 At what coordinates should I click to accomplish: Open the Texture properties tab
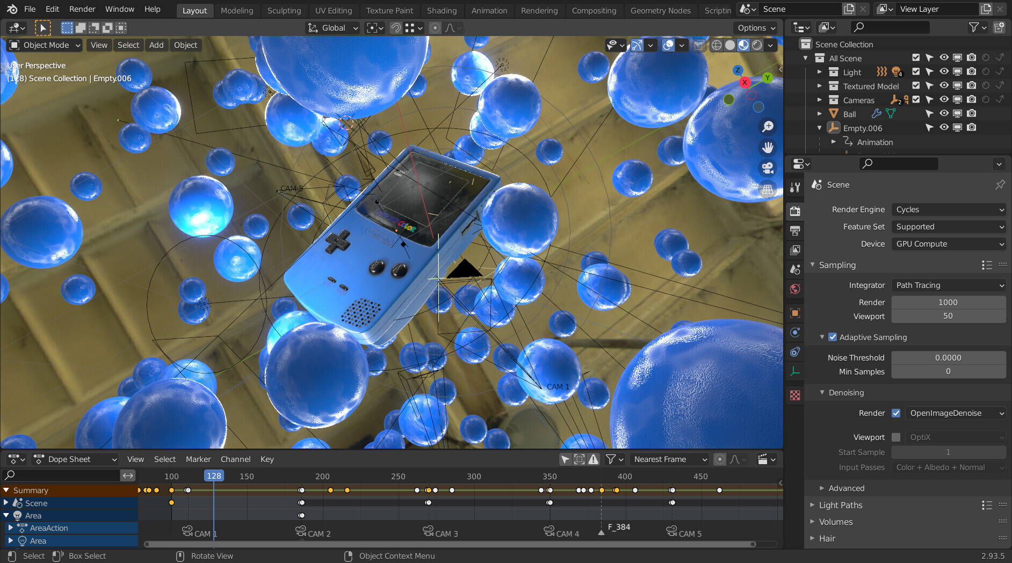click(x=795, y=395)
